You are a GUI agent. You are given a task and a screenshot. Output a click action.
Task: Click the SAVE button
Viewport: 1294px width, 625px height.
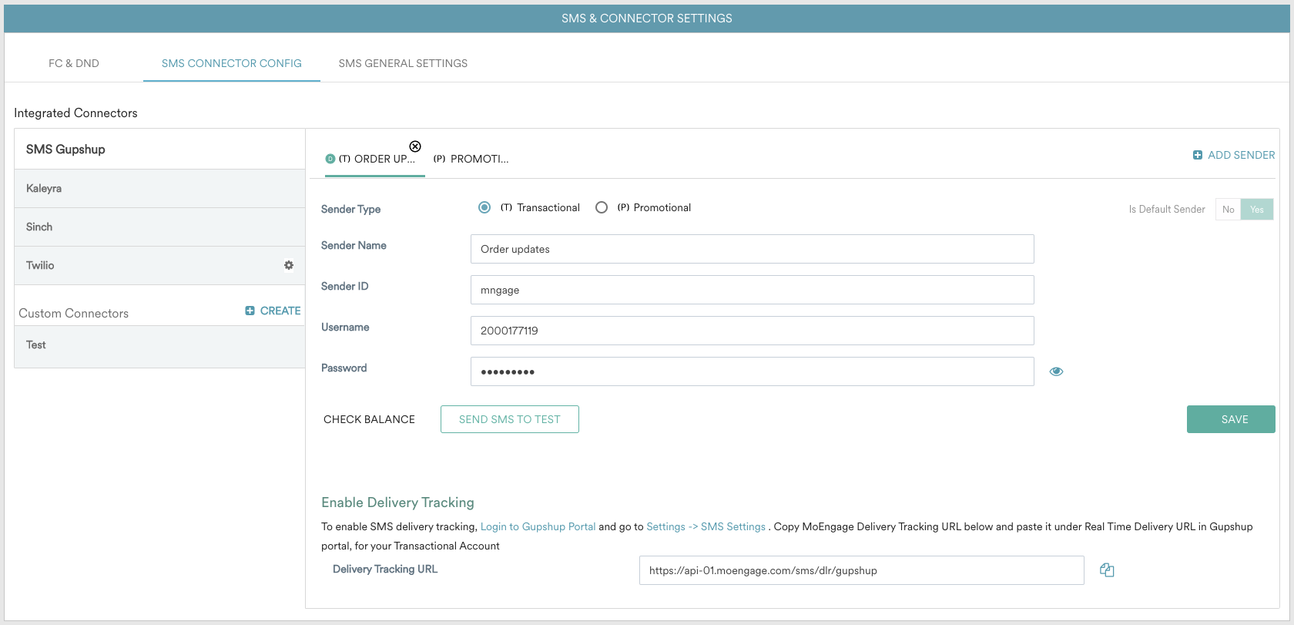coord(1231,419)
